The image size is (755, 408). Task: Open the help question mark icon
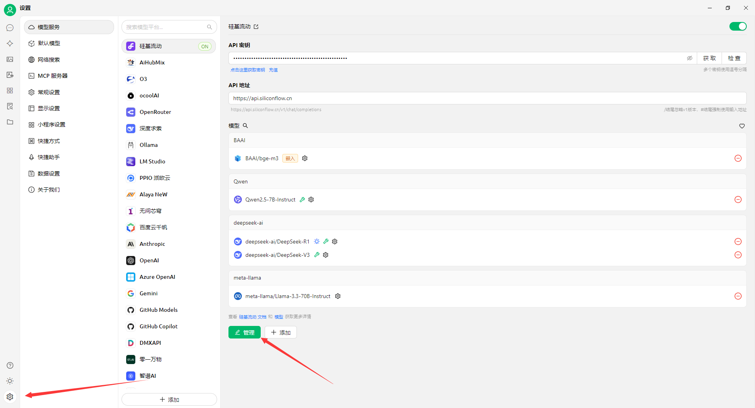10,365
